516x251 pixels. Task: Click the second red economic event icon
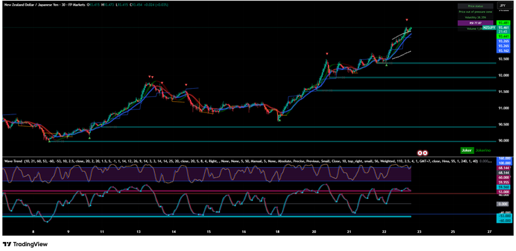pyautogui.click(x=425, y=153)
